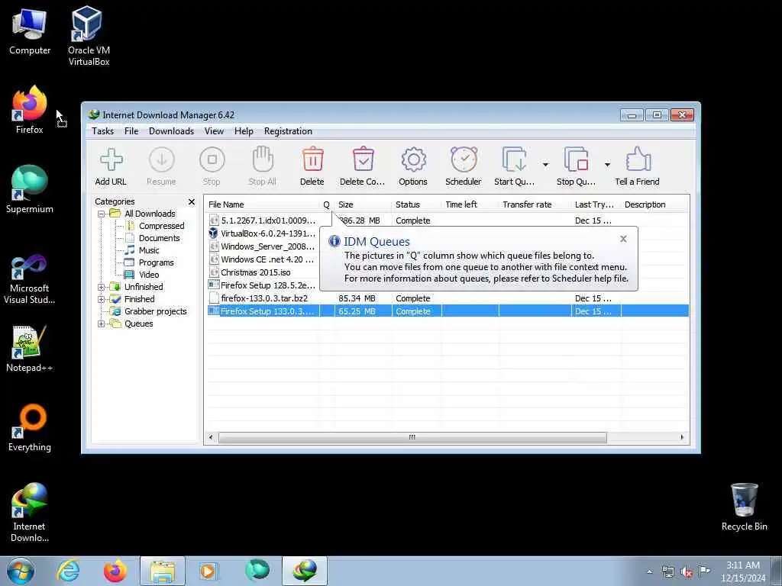Click the muted volume tray icon
Screen dimensions: 782x586
687,572
